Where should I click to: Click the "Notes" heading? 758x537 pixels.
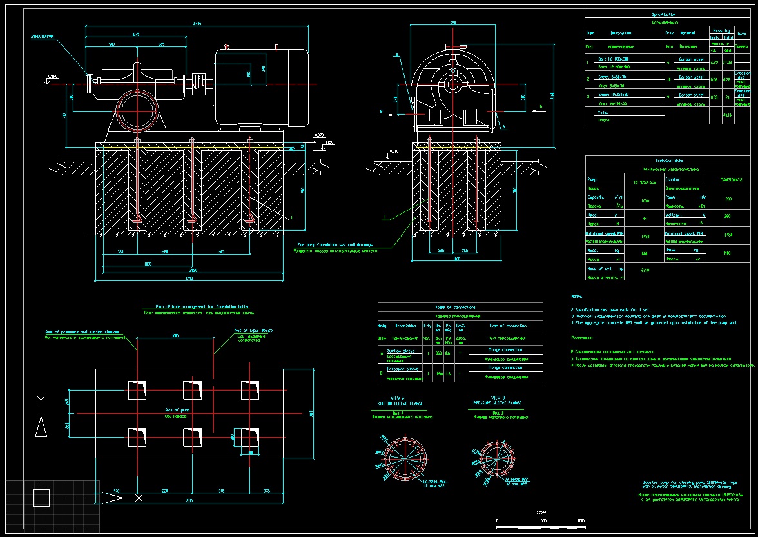tap(577, 297)
